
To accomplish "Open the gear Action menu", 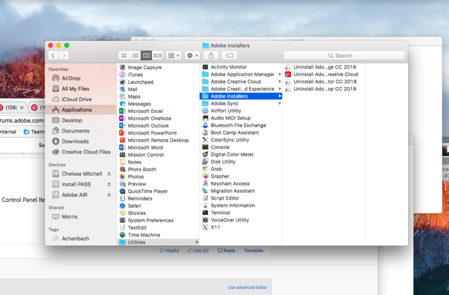I will tap(192, 56).
